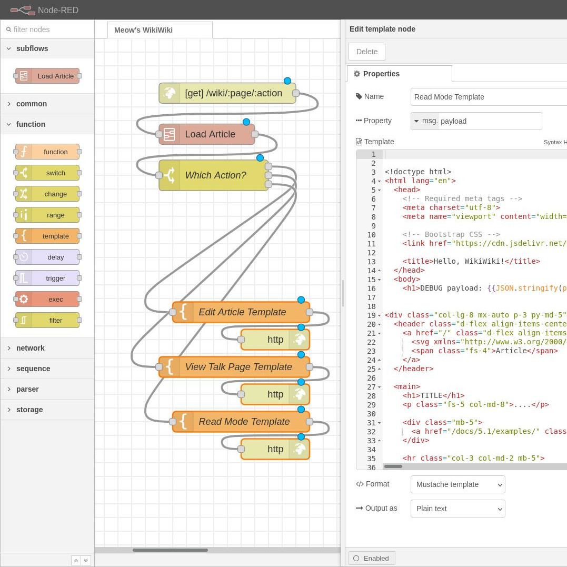Select the exec node in the palette

[x=47, y=299]
